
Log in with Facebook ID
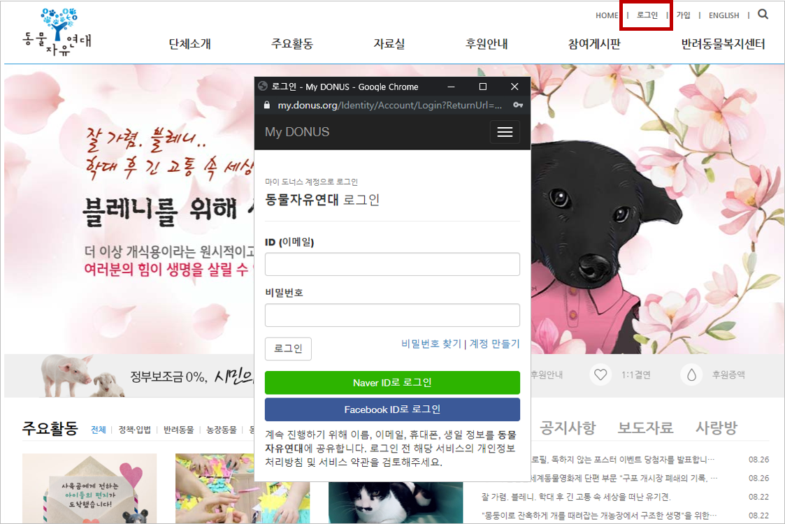pyautogui.click(x=392, y=409)
